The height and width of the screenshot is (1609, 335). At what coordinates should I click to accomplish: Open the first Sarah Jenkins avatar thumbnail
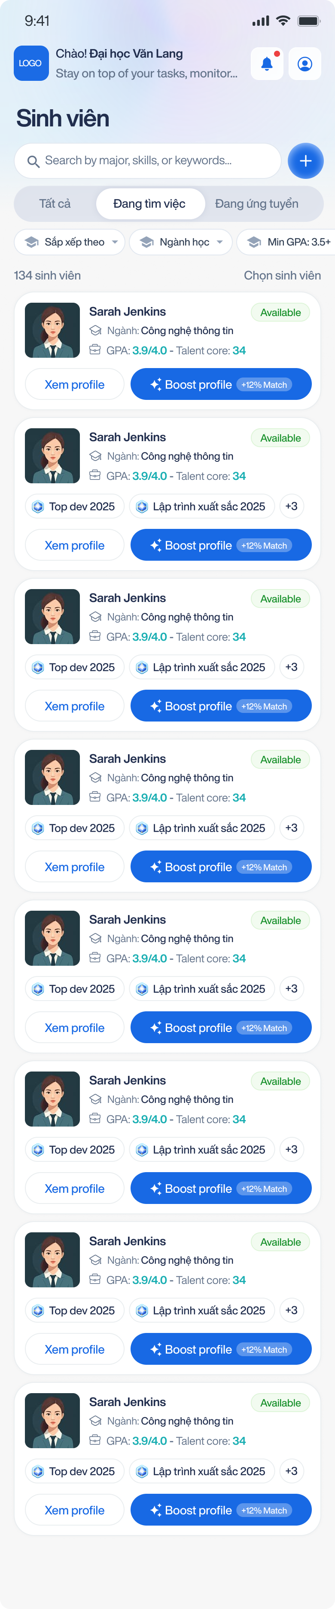tap(52, 330)
